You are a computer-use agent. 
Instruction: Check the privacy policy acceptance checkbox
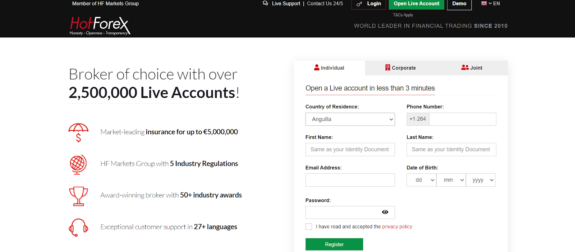[309, 227]
